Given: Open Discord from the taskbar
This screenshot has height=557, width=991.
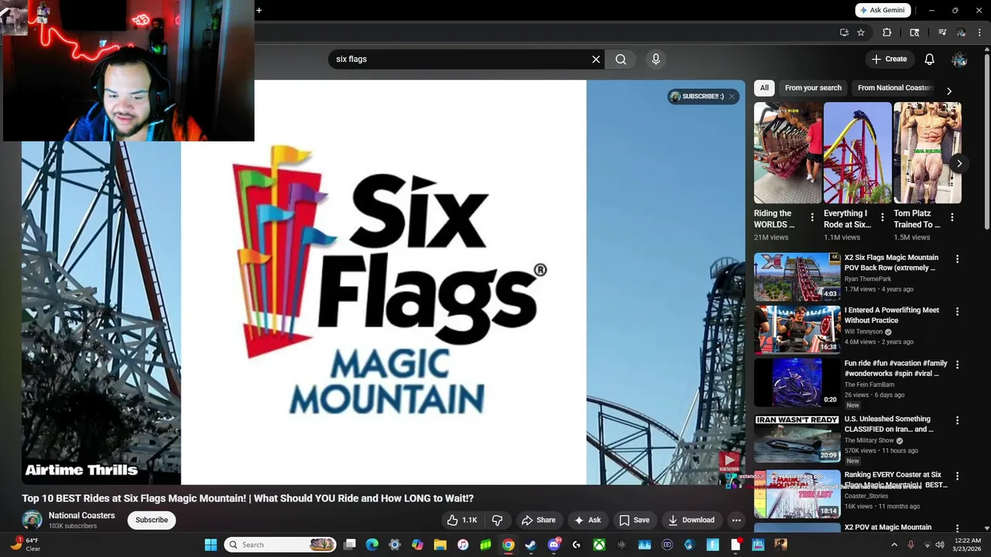Looking at the screenshot, I should click(554, 545).
